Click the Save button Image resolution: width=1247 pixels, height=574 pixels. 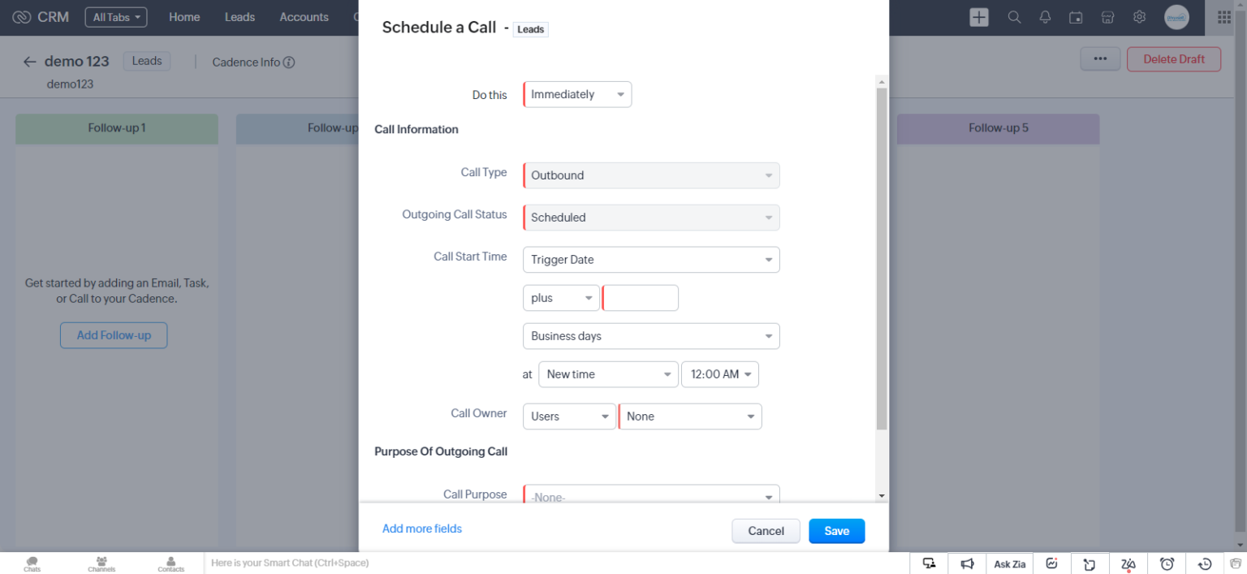pyautogui.click(x=836, y=530)
